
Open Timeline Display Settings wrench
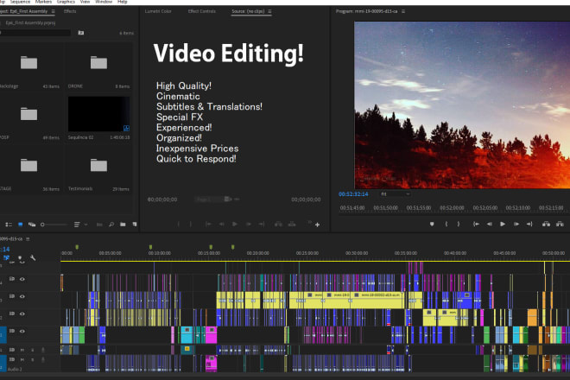(x=33, y=258)
